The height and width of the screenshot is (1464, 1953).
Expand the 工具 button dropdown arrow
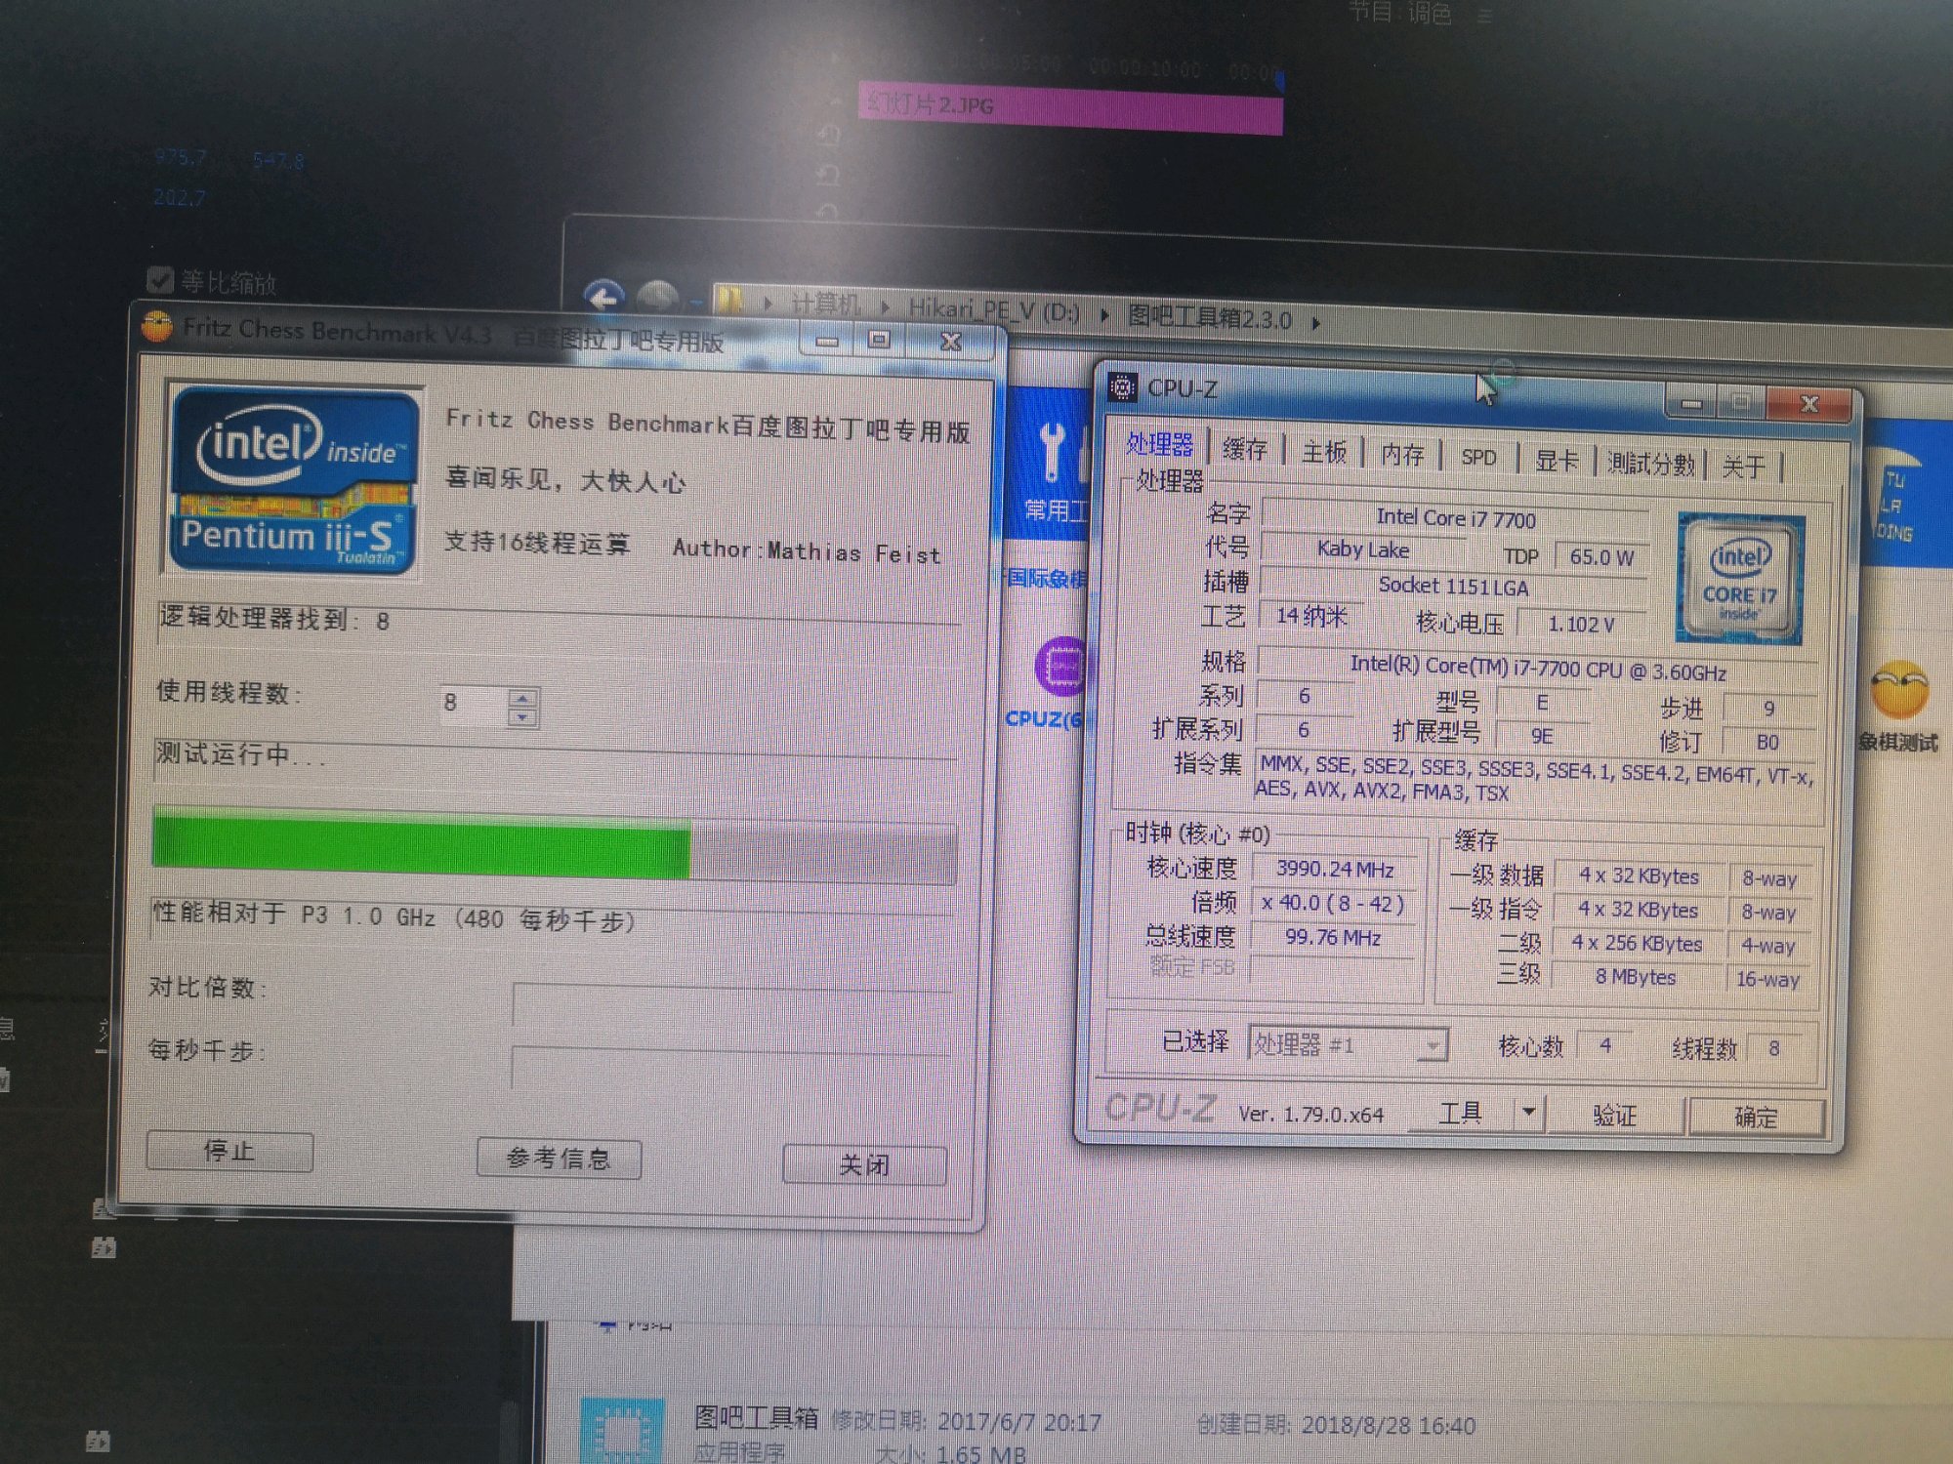point(1528,1113)
